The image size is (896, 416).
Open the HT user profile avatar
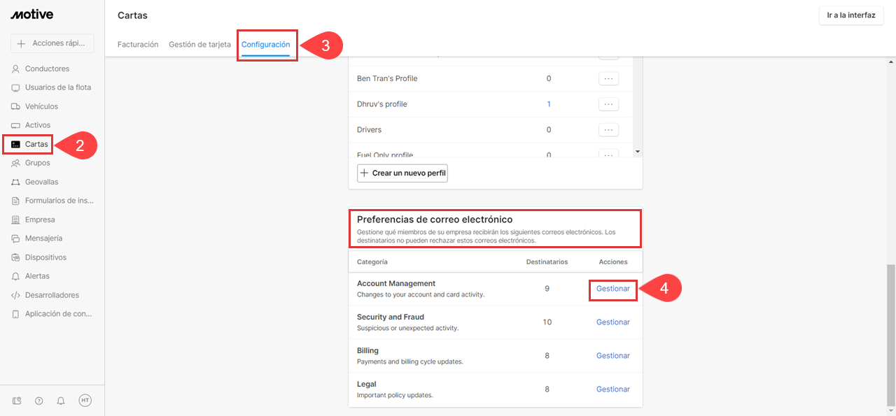click(85, 401)
